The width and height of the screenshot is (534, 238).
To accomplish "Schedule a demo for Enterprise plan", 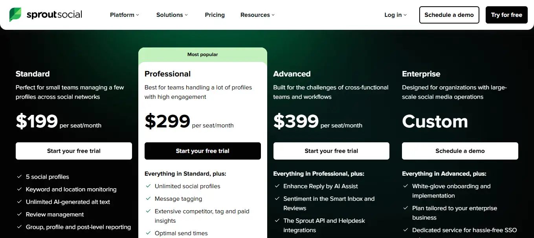I will coord(460,151).
